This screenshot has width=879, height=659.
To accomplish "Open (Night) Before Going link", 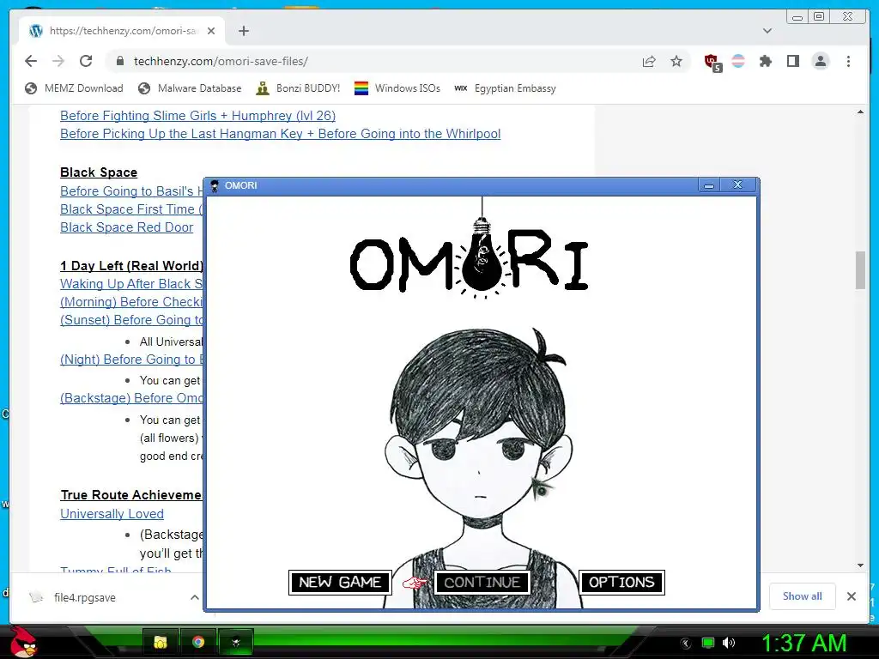I will point(131,360).
